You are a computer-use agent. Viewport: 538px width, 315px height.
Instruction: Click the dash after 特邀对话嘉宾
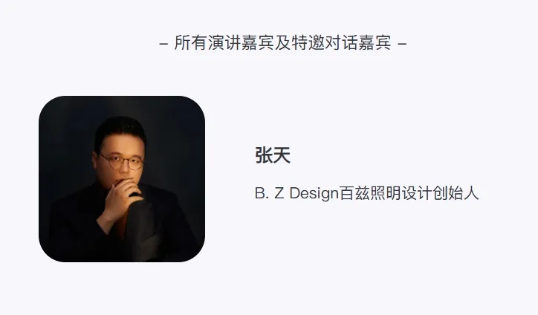click(402, 44)
